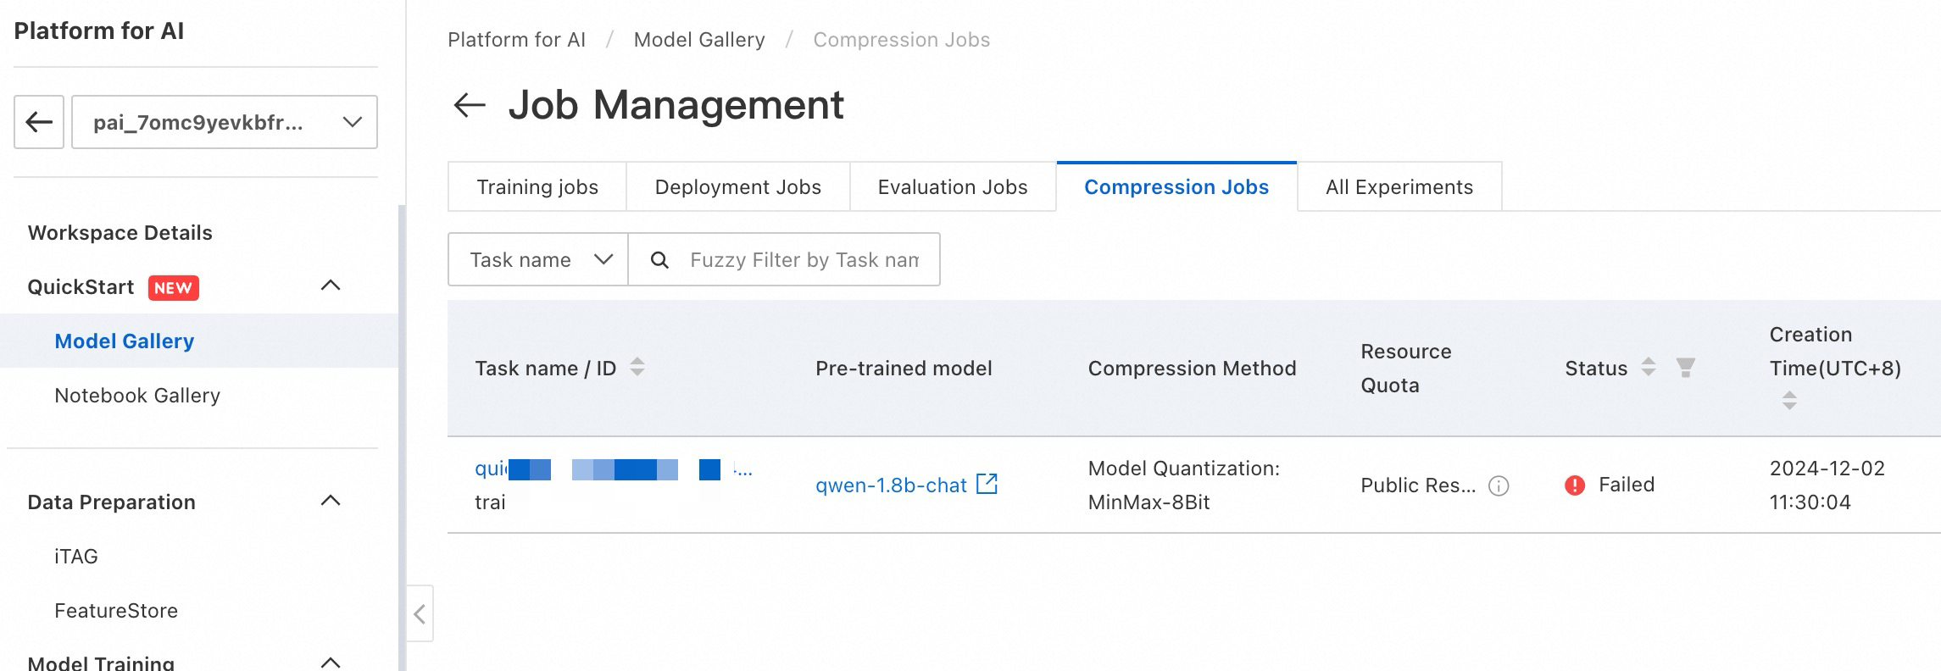Switch to the Training jobs tab

pos(537,187)
